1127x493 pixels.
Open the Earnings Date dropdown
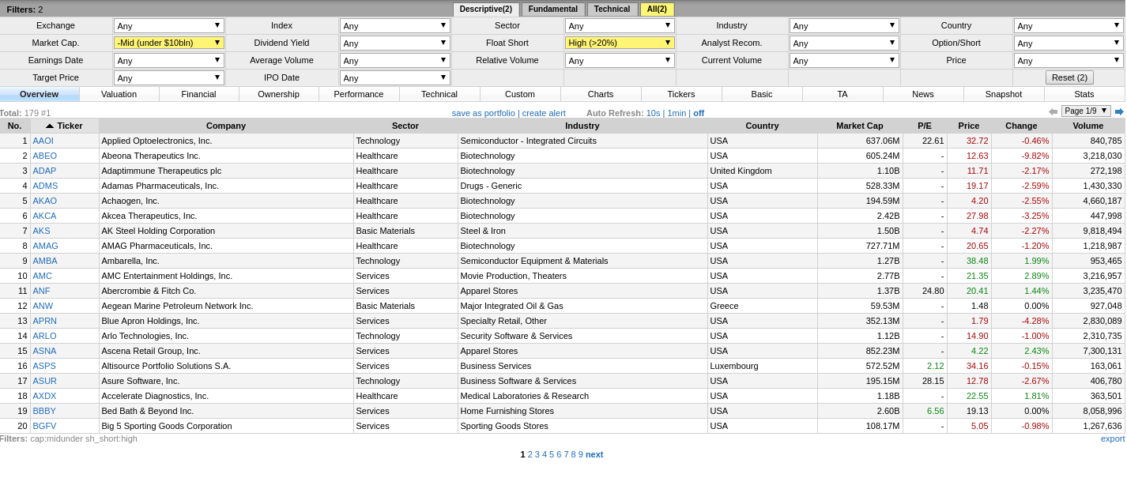tap(169, 60)
